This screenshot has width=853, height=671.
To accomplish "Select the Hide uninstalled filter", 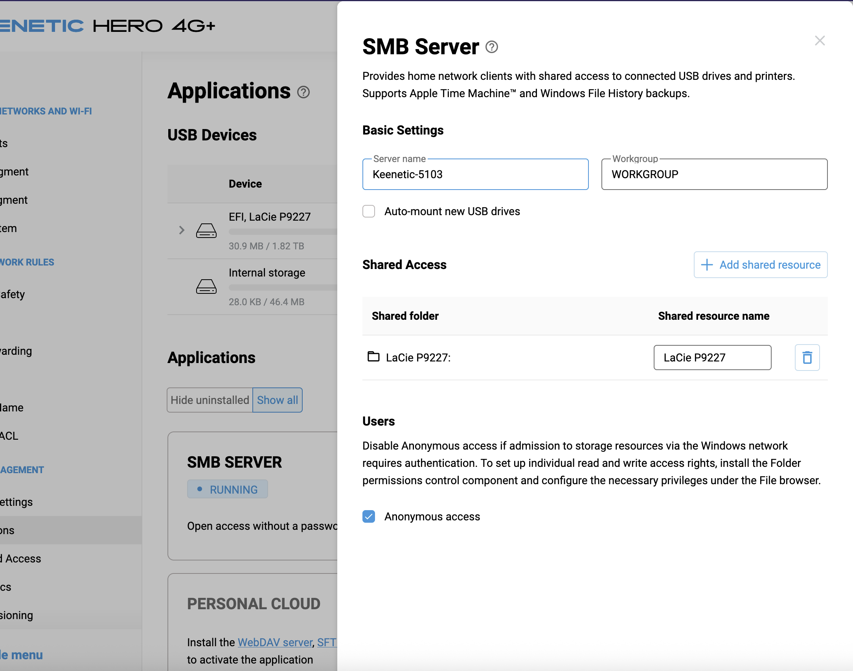I will pos(210,400).
